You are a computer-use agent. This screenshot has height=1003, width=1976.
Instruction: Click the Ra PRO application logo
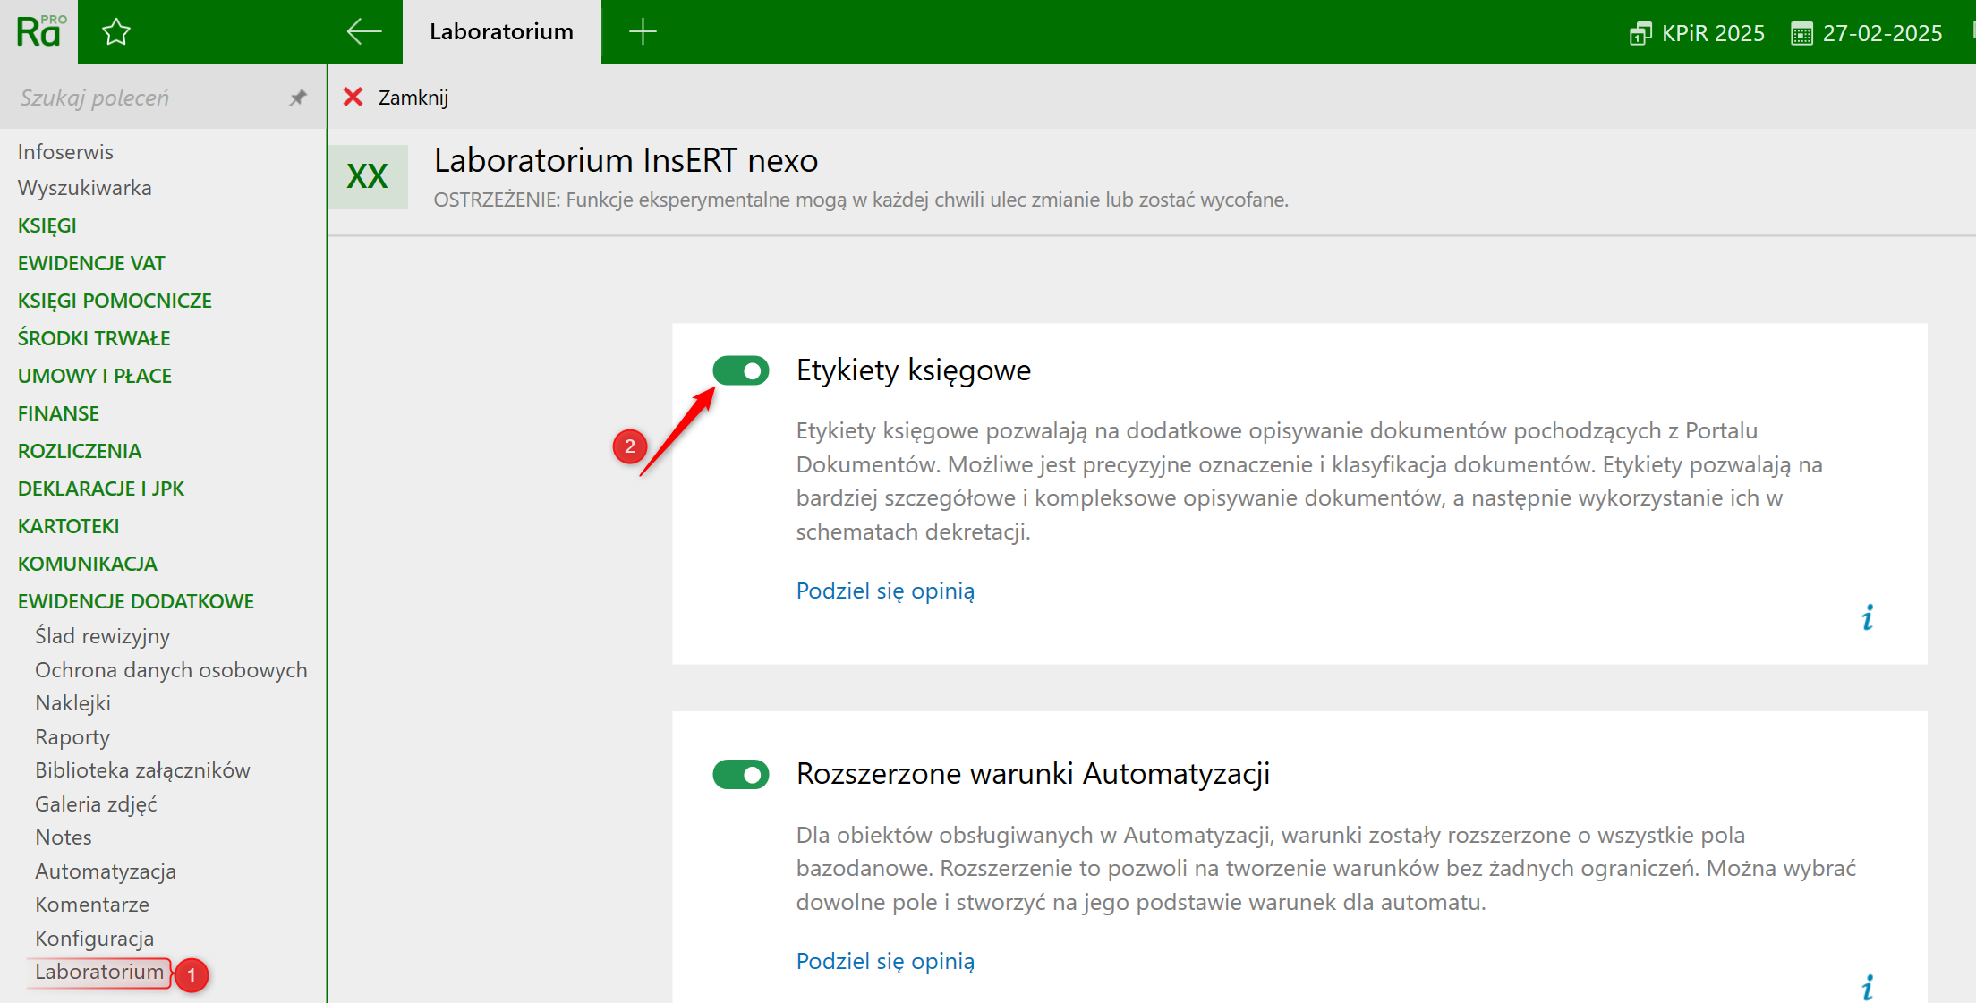pos(39,32)
